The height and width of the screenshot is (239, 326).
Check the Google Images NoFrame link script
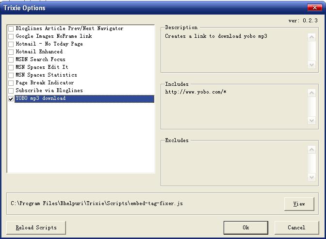(11, 36)
